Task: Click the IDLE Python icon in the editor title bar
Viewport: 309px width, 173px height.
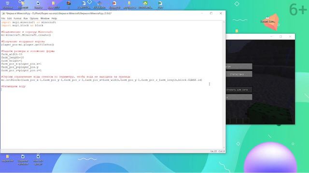Action: click(3, 13)
